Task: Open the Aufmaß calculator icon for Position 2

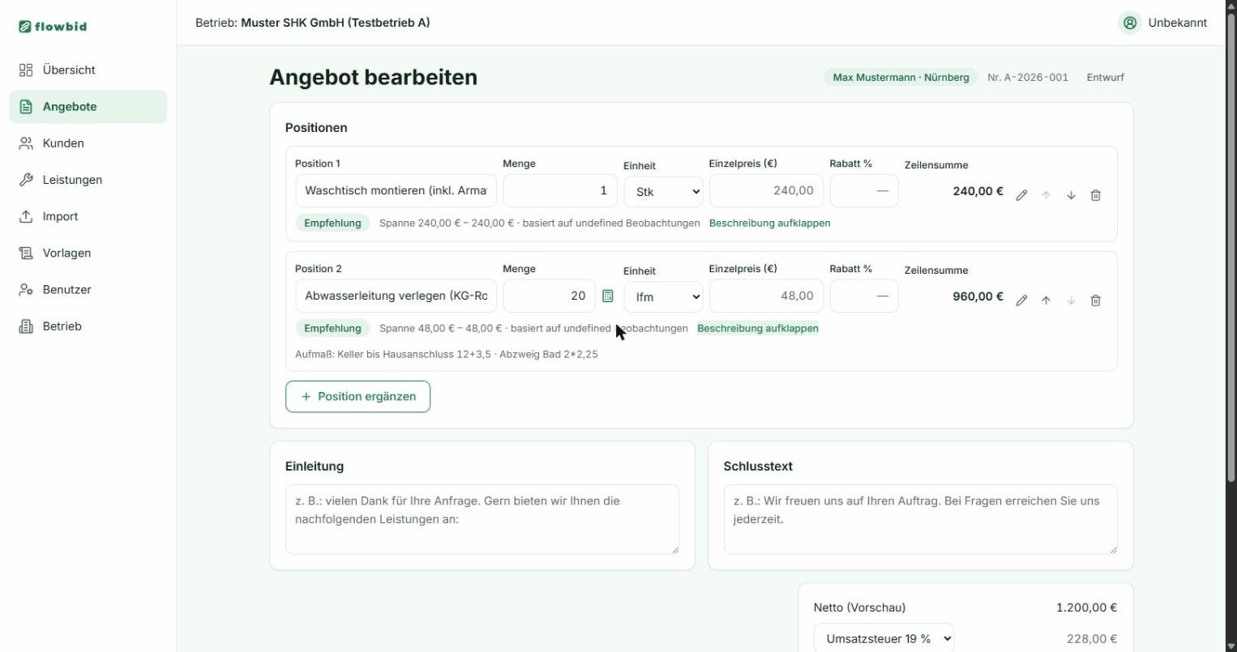Action: click(x=608, y=296)
